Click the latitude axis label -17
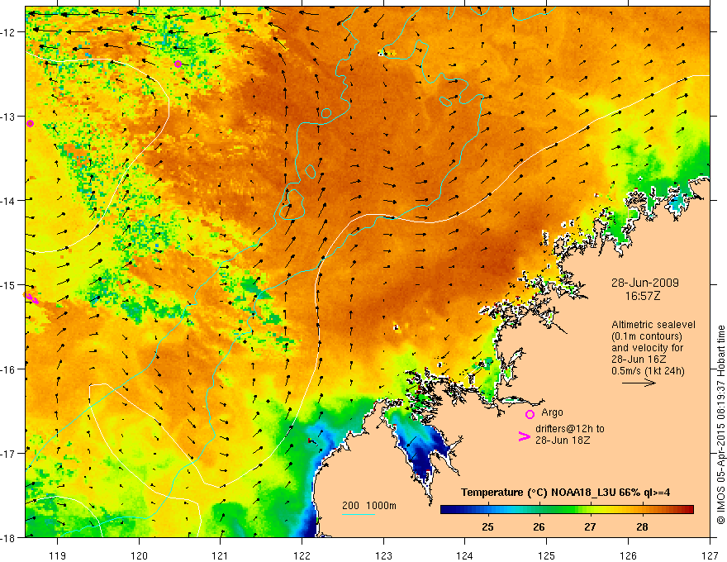Viewport: 727px width, 562px height. [x=7, y=454]
